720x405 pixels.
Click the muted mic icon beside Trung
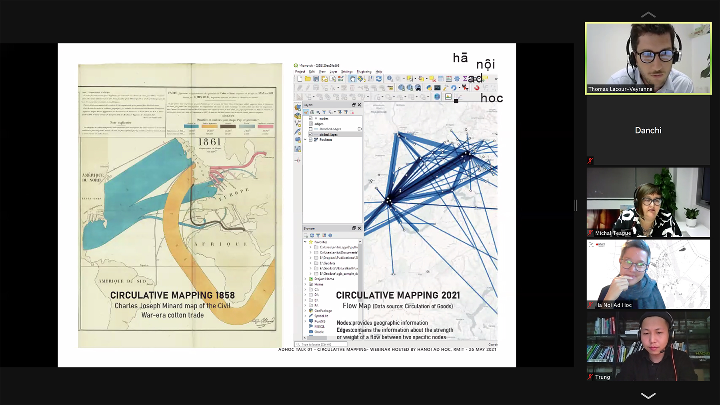click(590, 377)
